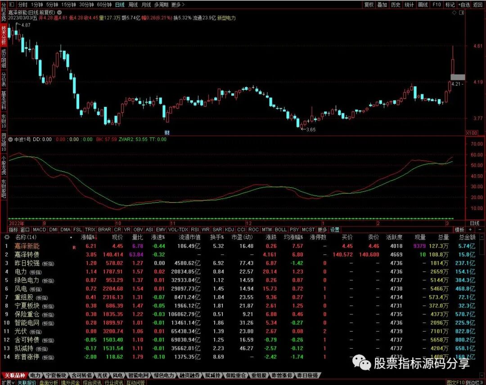Select the 15分钟 period

[x=68, y=4]
